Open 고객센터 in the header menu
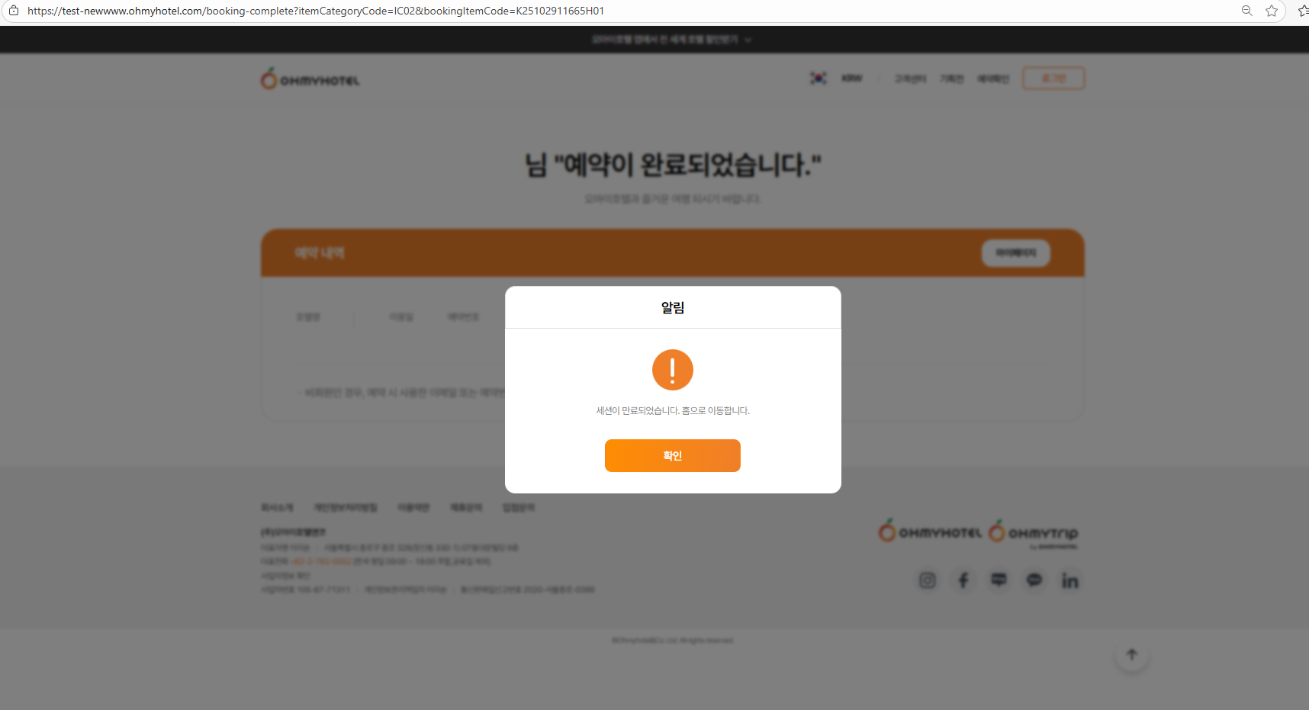The width and height of the screenshot is (1309, 710). point(910,79)
